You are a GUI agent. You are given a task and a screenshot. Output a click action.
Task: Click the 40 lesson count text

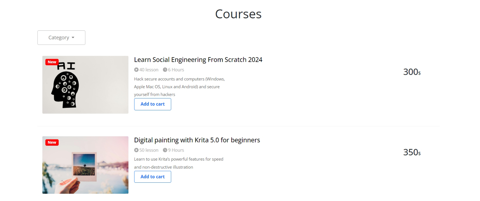coord(149,70)
